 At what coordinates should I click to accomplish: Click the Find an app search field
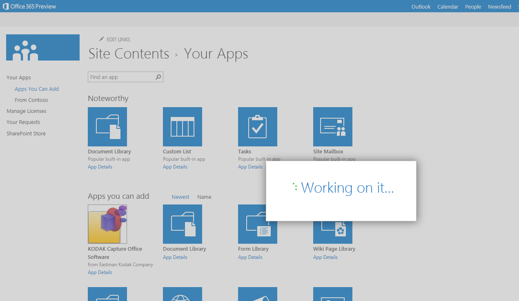tap(121, 77)
